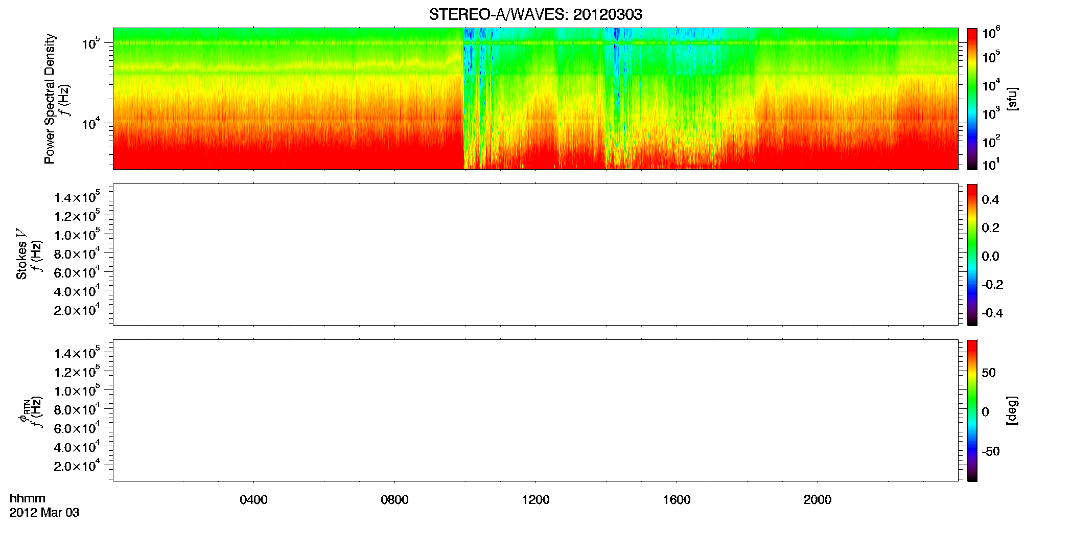Click the 50 tick on the degrees color bar
Screen dimensions: 1071x552
pyautogui.click(x=989, y=373)
